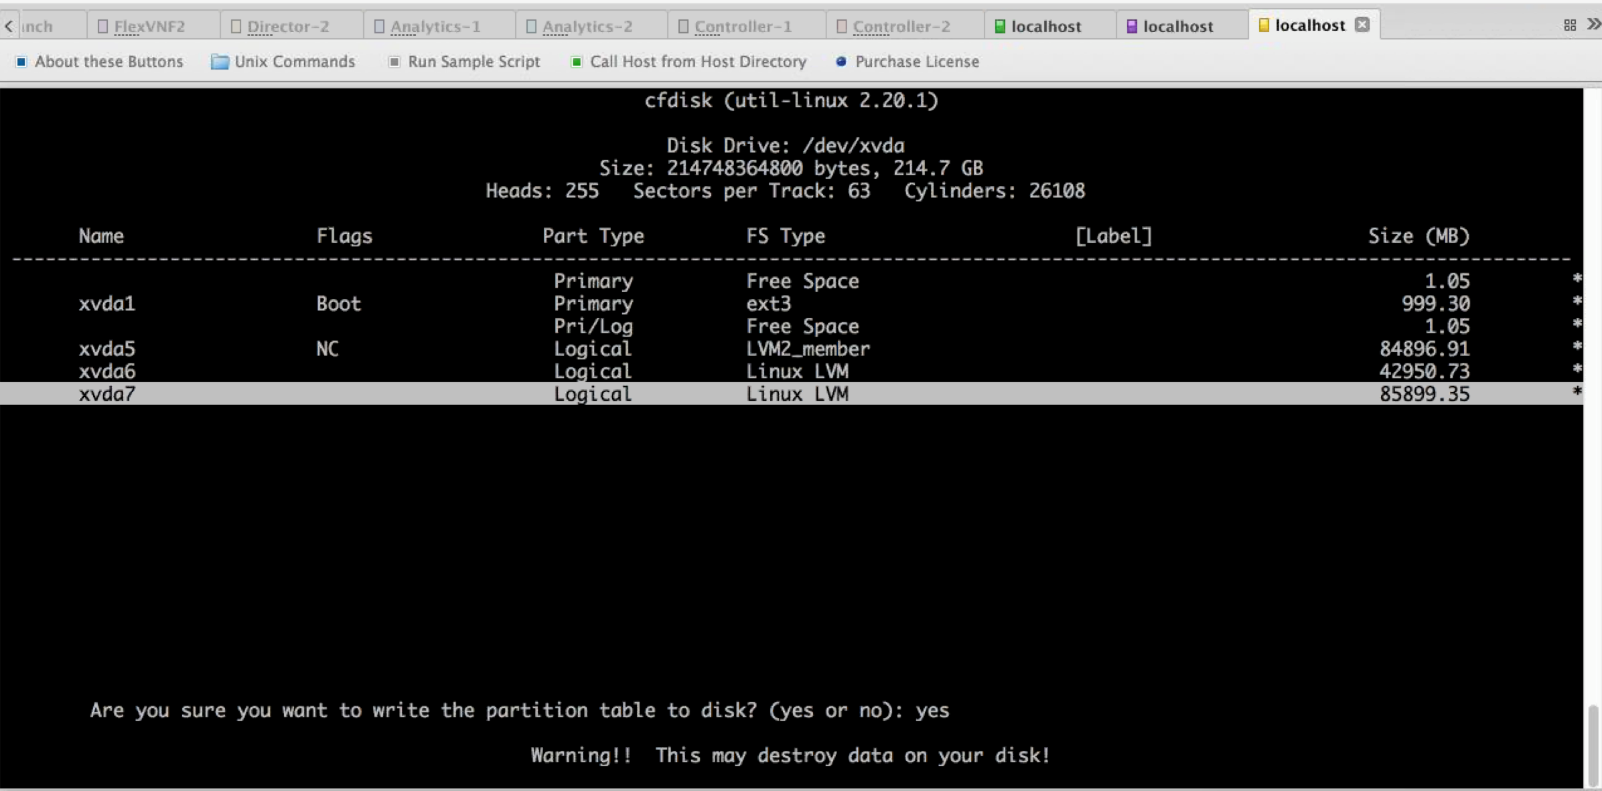Click the yellow icon on active localhost tab
The image size is (1602, 791).
(x=1264, y=25)
